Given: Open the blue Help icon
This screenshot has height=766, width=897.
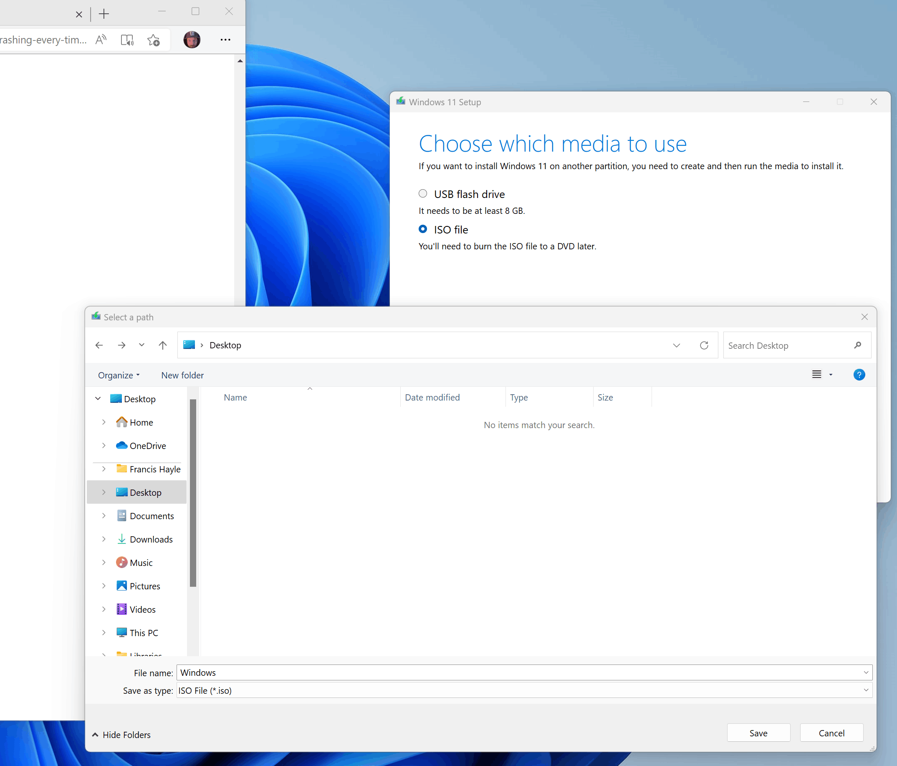Looking at the screenshot, I should click(x=859, y=375).
